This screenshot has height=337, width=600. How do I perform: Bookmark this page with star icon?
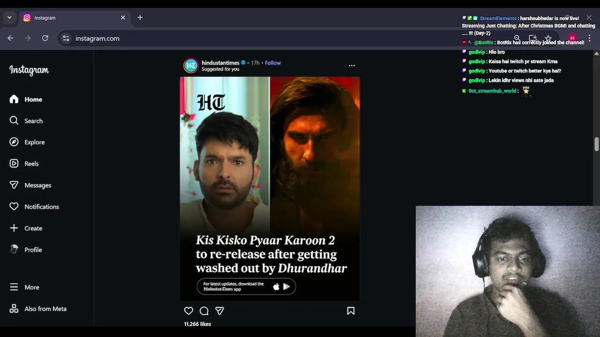(548, 38)
